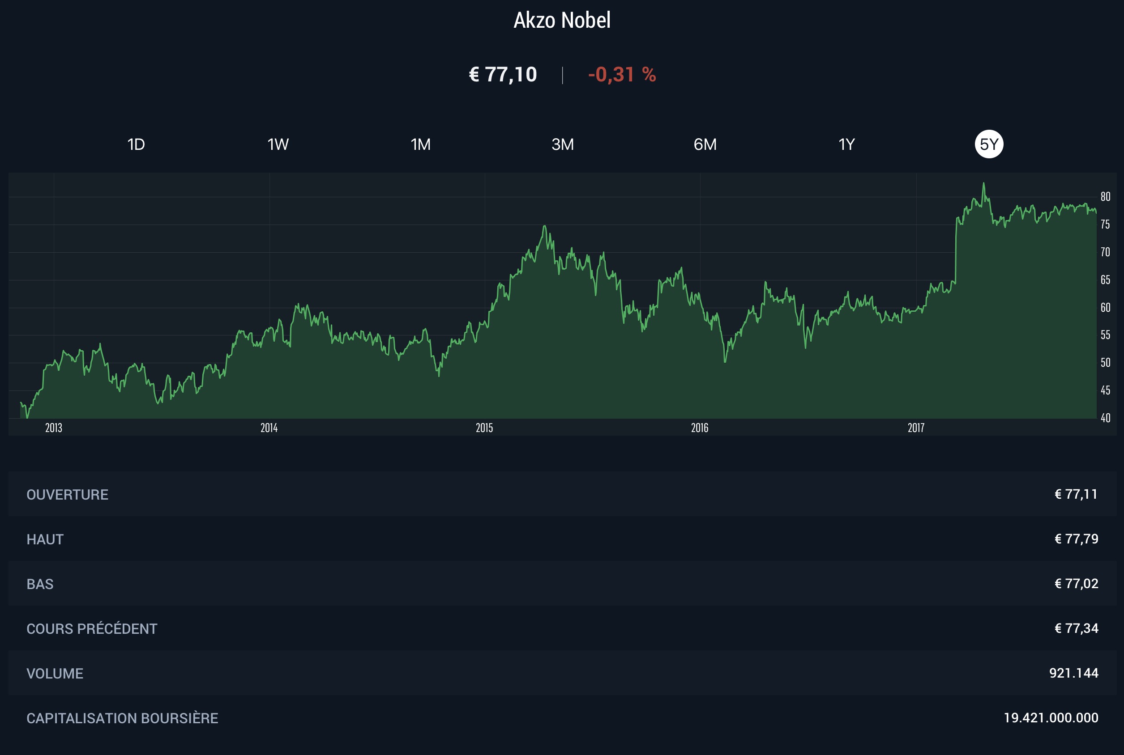1124x755 pixels.
Task: Select the 1D time range
Action: [x=136, y=144]
